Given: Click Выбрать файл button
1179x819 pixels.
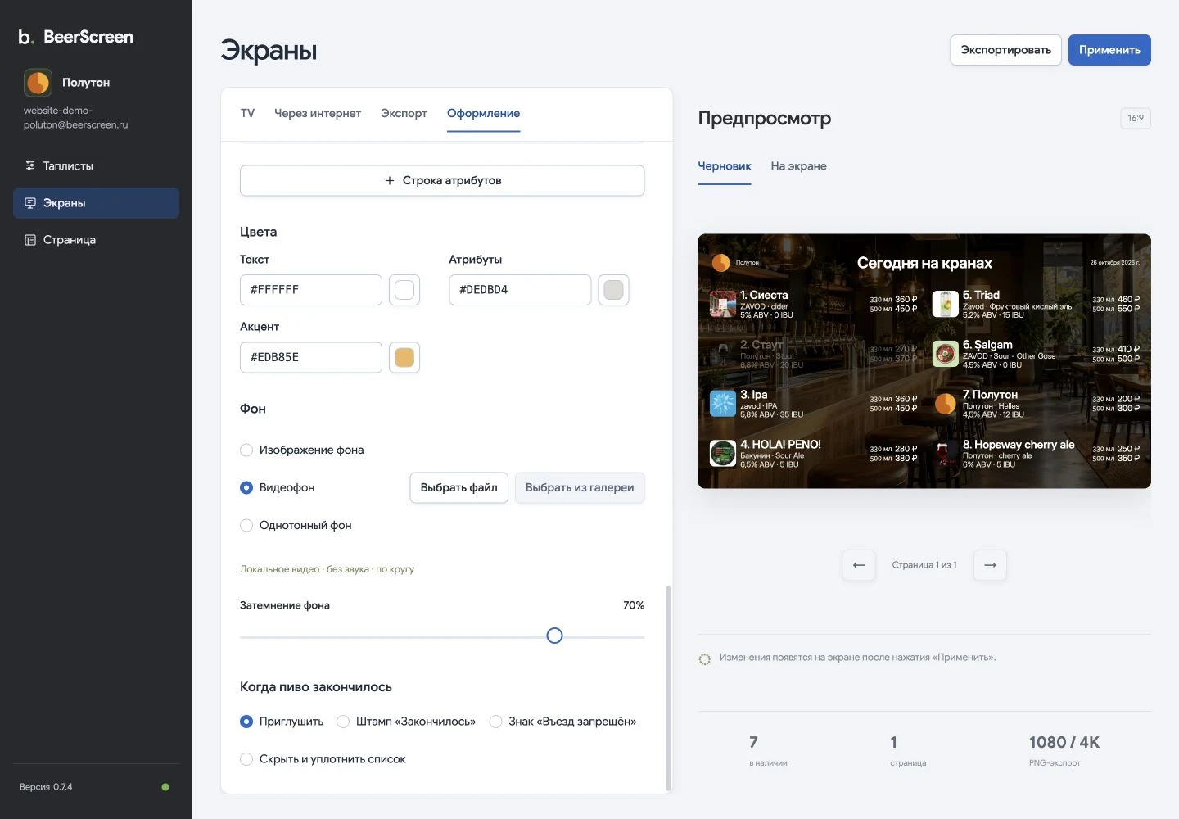Looking at the screenshot, I should tap(458, 487).
